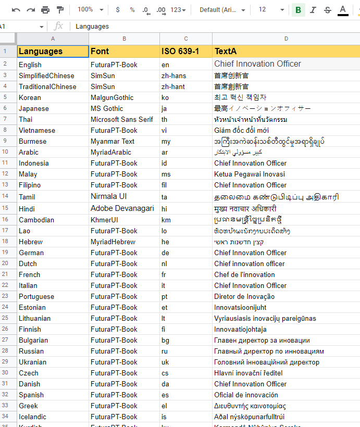
Task: Click the Ketua Pegawai Inovasi cell
Action: tap(286, 174)
